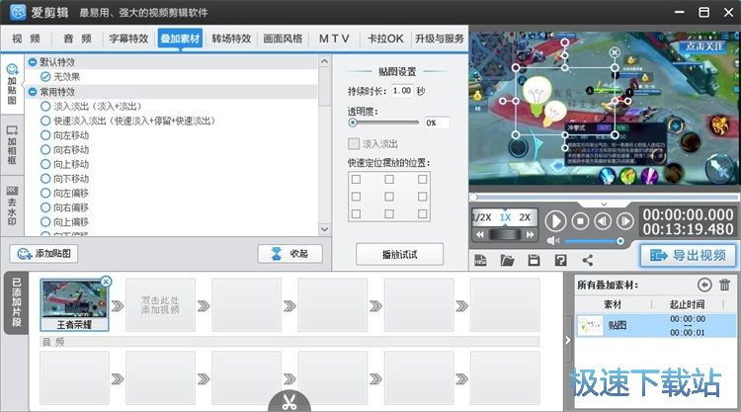Viewport: 741px width, 412px height.
Task: Open the 加相框 sidebar panel
Action: [x=12, y=145]
